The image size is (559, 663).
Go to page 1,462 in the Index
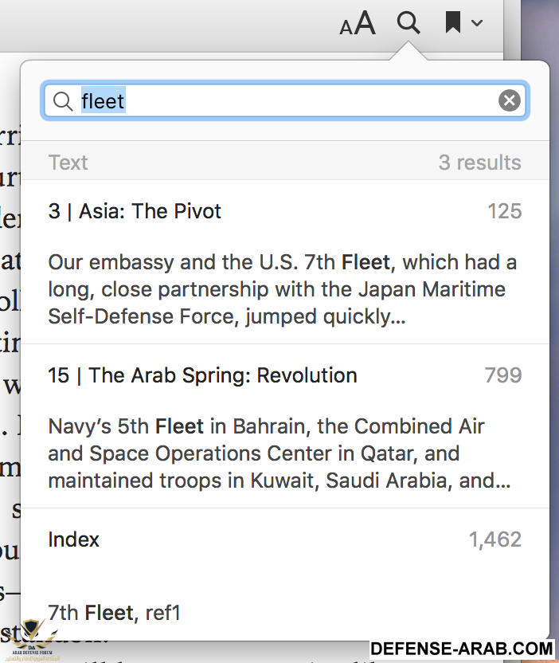coord(494,539)
